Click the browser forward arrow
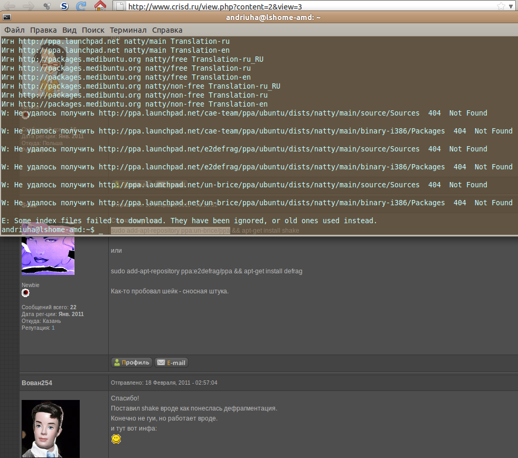 pos(29,6)
